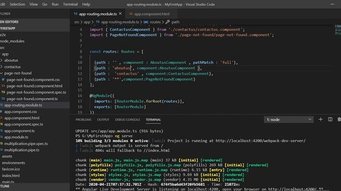Expand the environments folder

point(13,163)
